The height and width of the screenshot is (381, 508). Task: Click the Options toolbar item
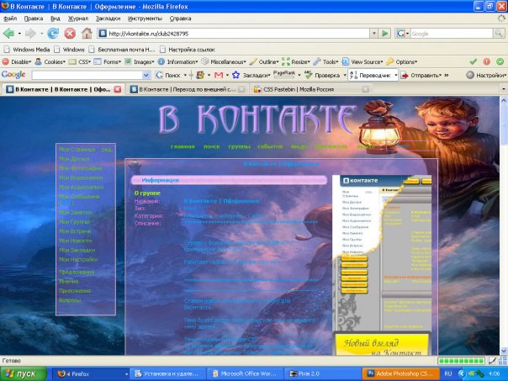[402, 61]
